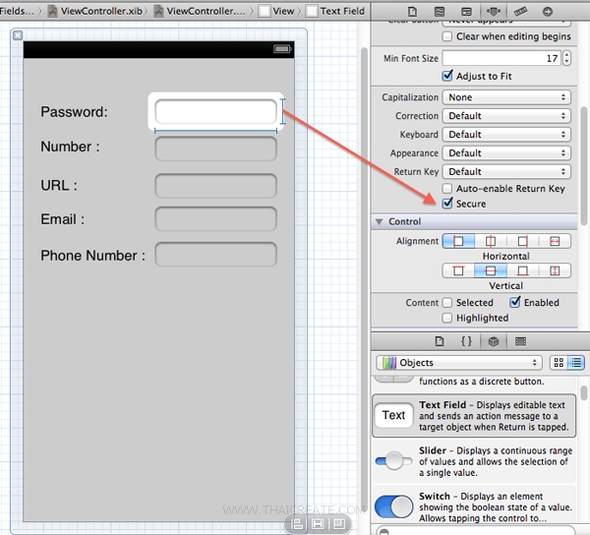Click the Text Field library item icon
This screenshot has height=535, width=590.
394,415
